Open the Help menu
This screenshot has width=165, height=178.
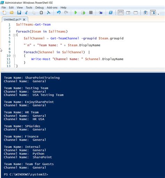coord(63,8)
